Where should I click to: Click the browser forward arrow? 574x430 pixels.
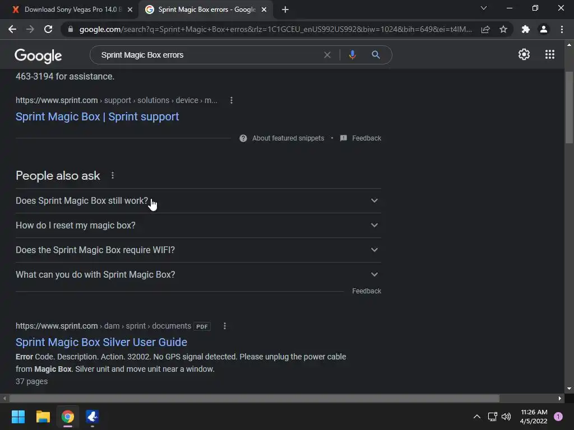(x=30, y=29)
